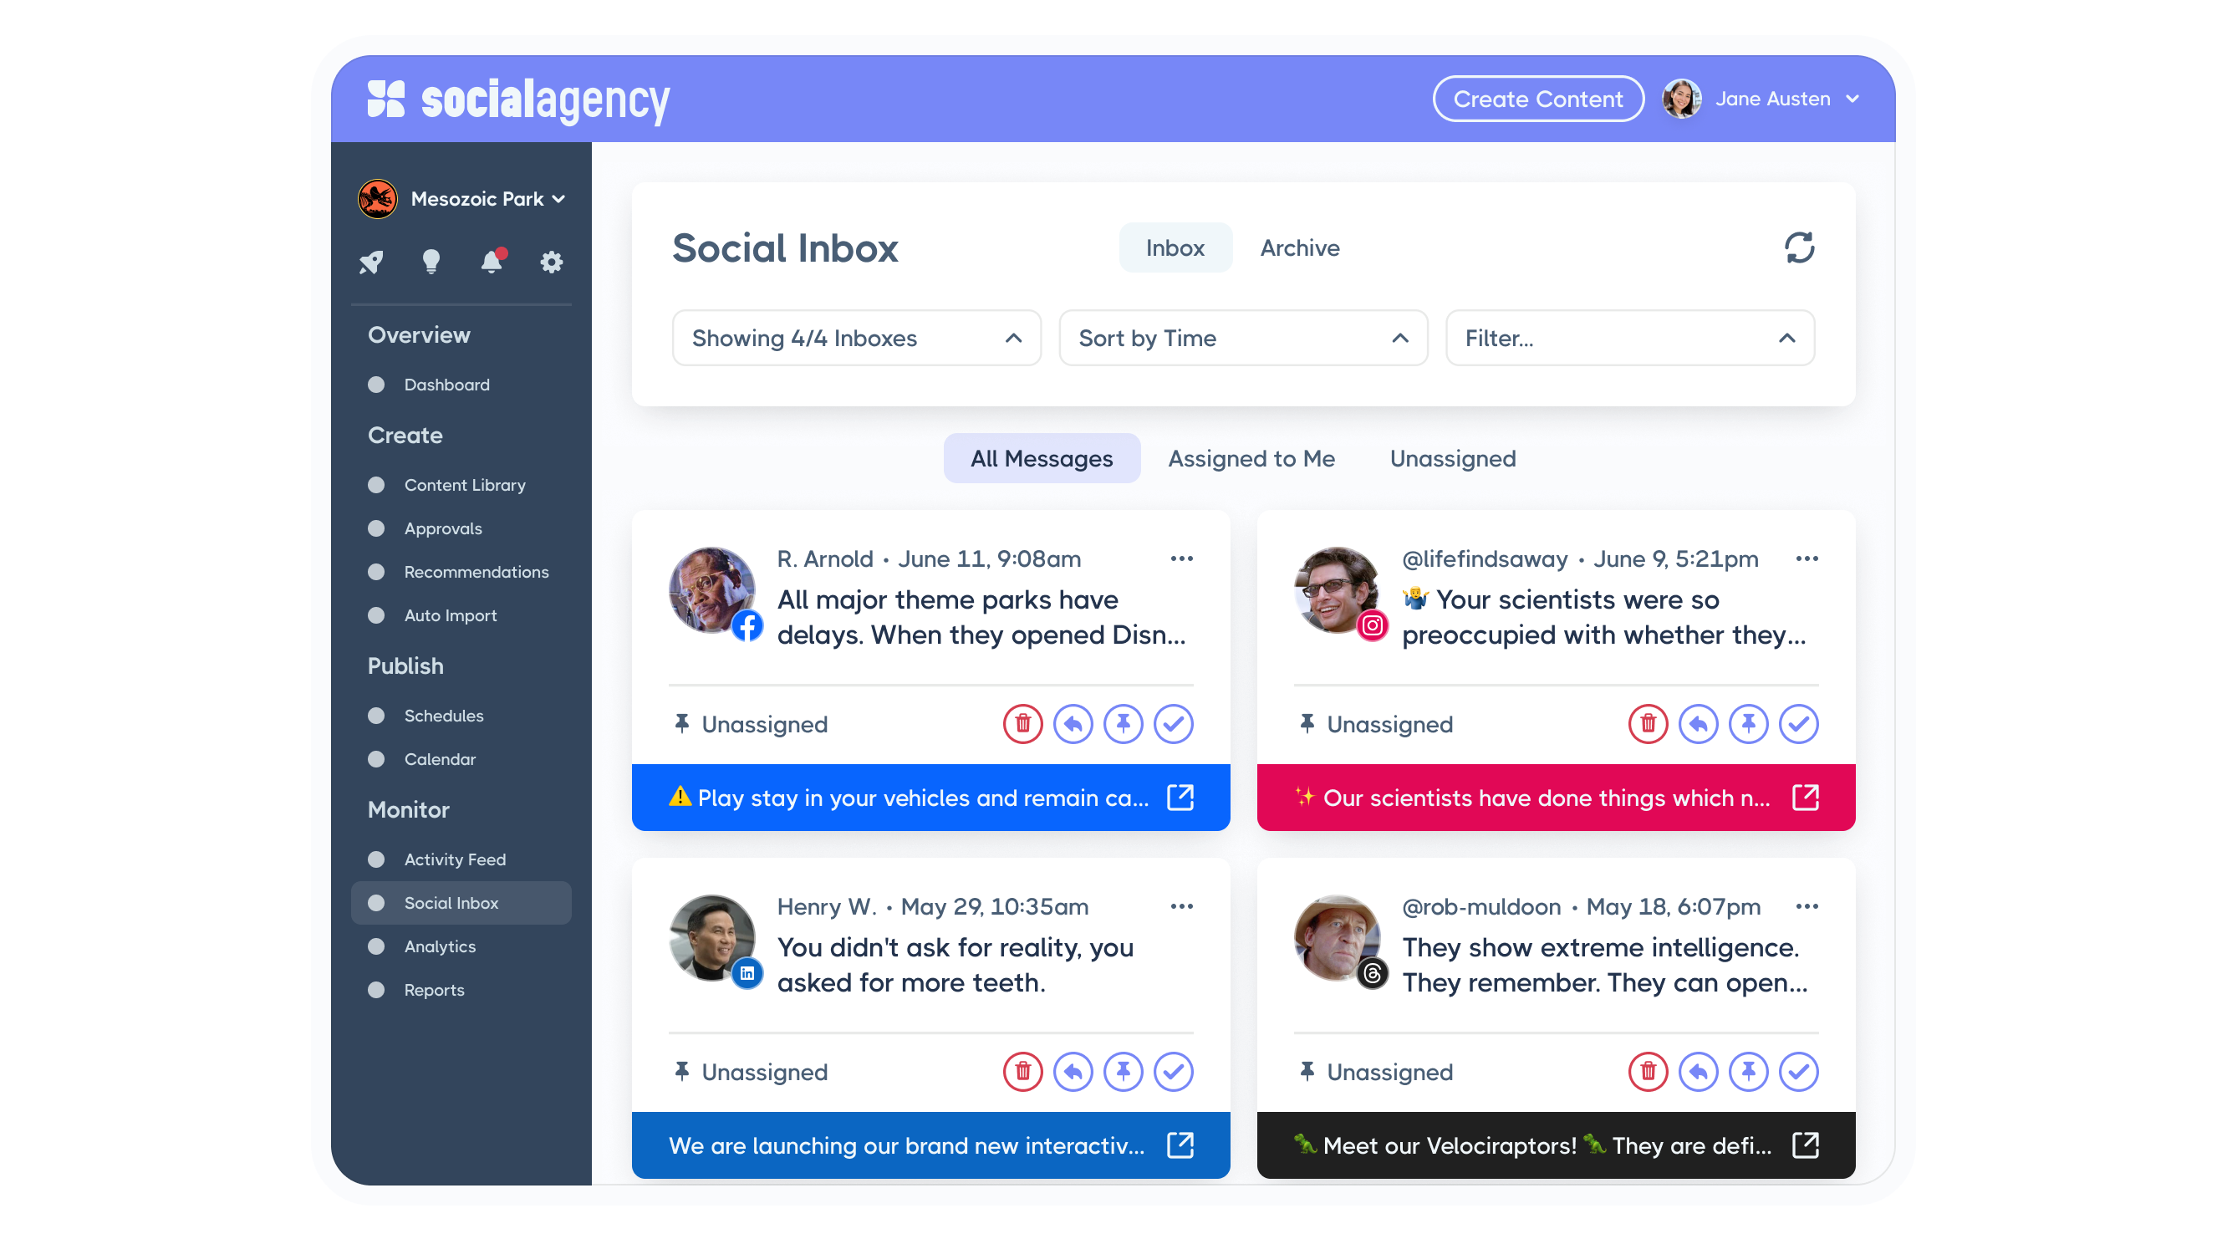Open workspace settings gear icon
Screen dimensions: 2227x1239
pos(552,261)
